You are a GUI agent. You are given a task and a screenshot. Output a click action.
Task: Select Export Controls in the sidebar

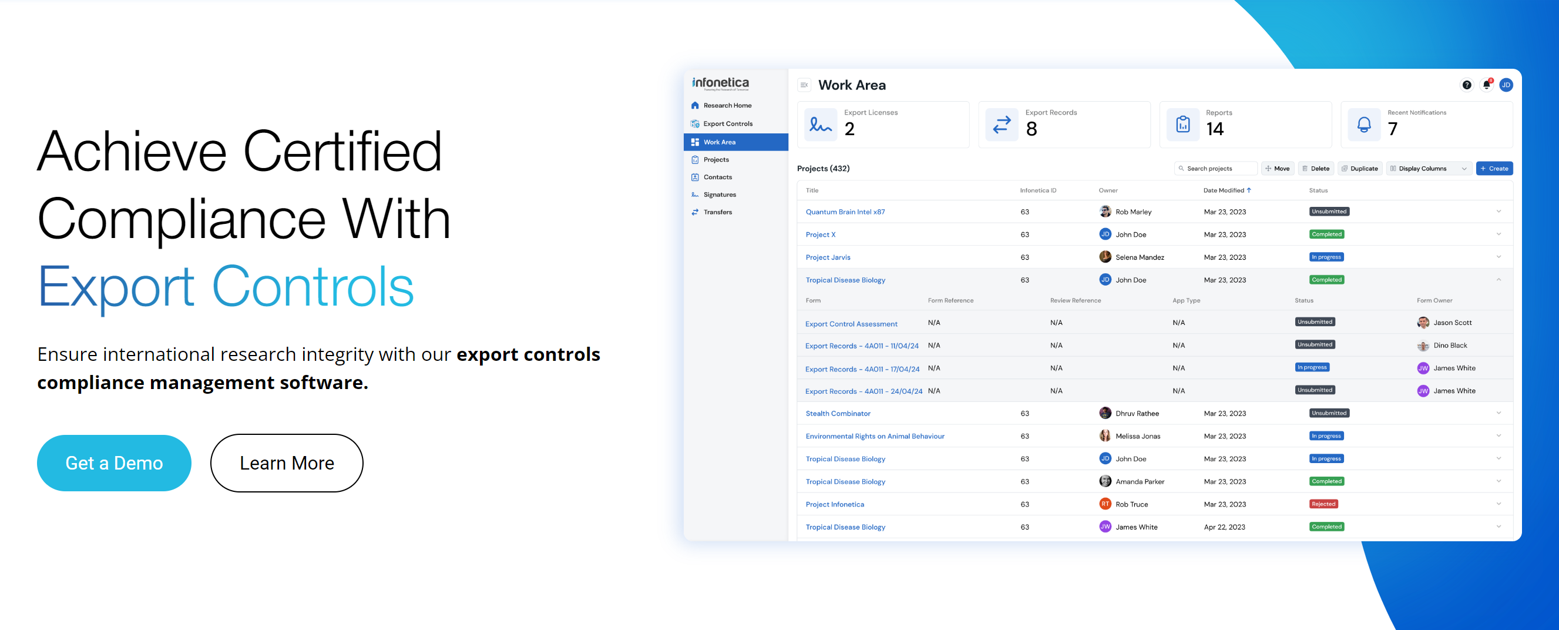[x=727, y=123]
